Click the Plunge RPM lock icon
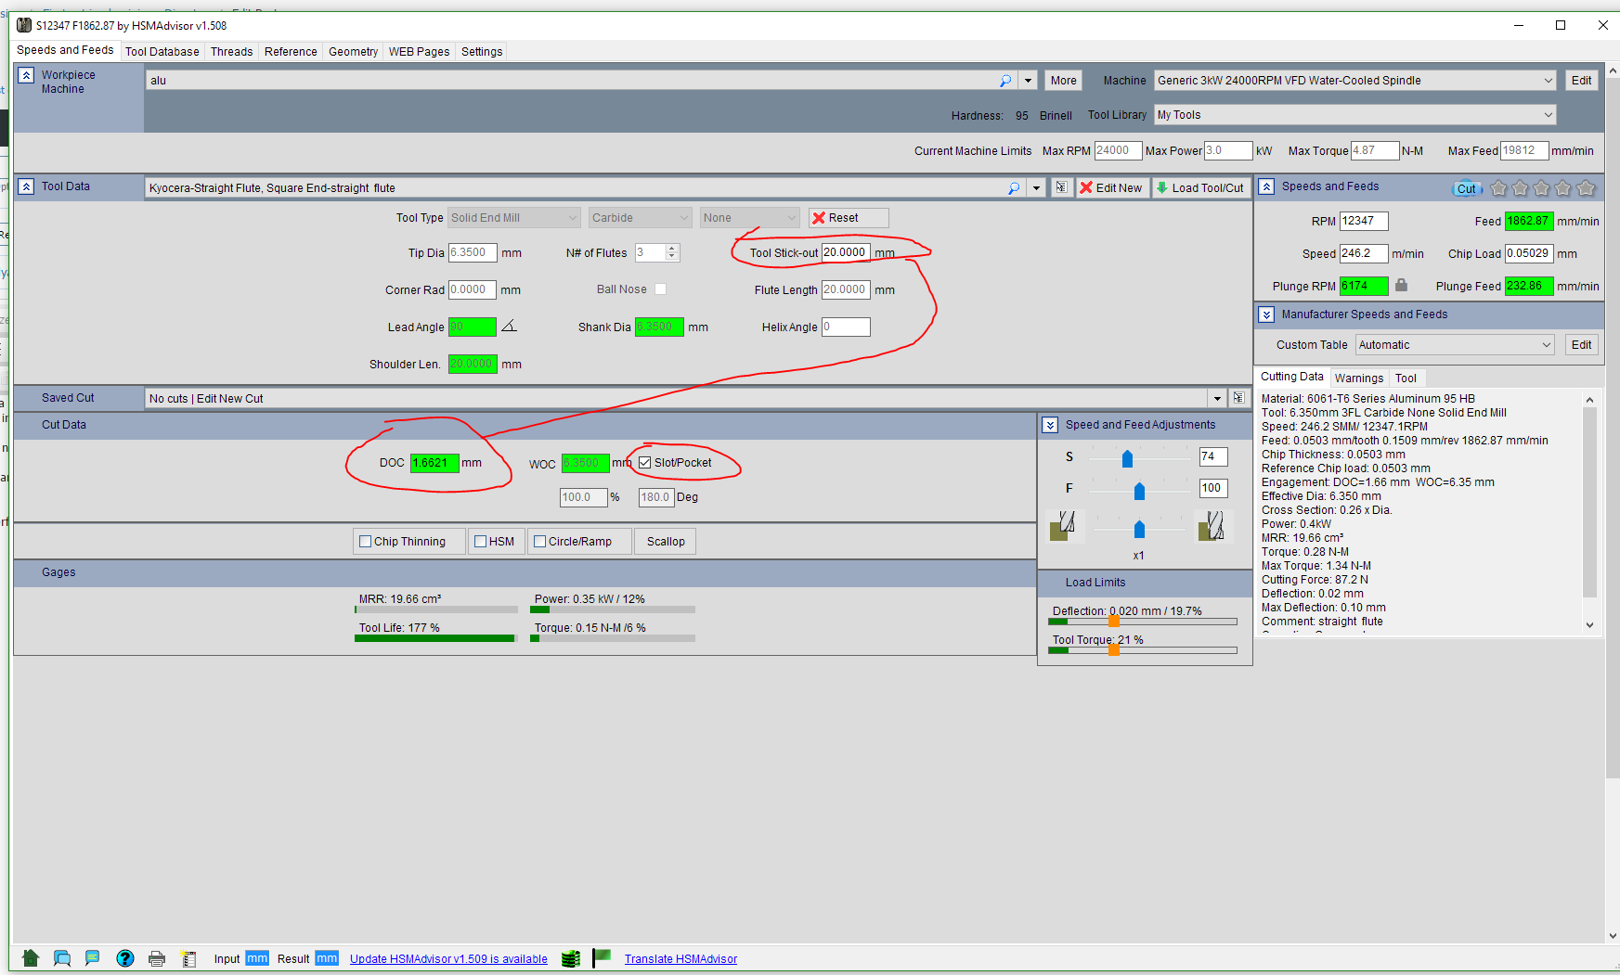This screenshot has height=975, width=1620. click(x=1401, y=286)
